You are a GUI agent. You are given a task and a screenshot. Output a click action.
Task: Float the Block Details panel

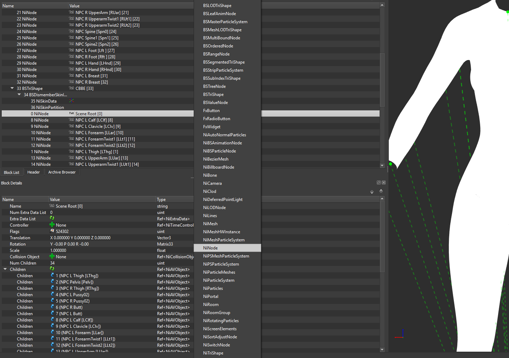(379, 183)
